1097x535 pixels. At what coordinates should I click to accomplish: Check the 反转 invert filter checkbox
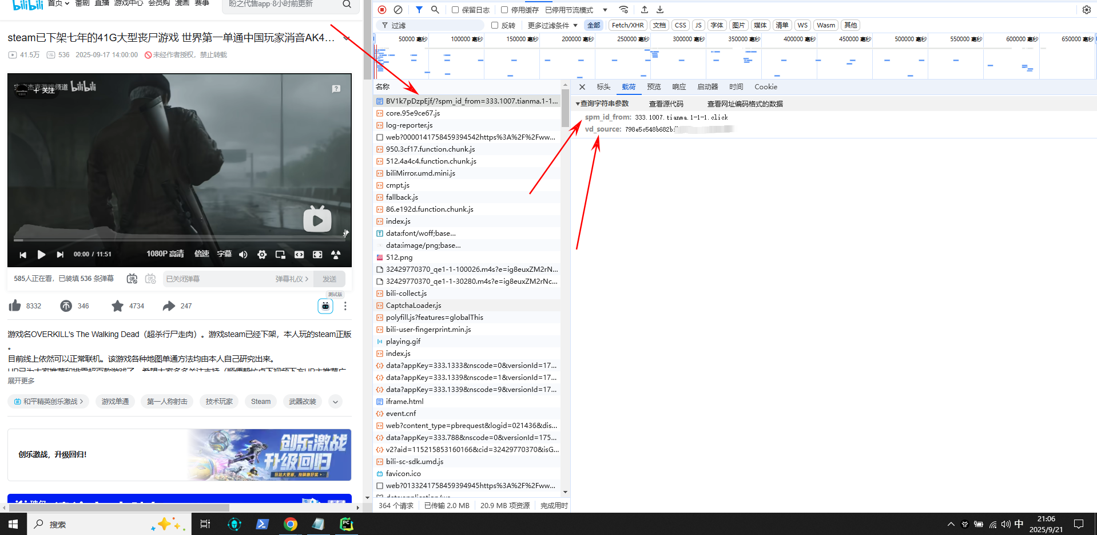(495, 25)
